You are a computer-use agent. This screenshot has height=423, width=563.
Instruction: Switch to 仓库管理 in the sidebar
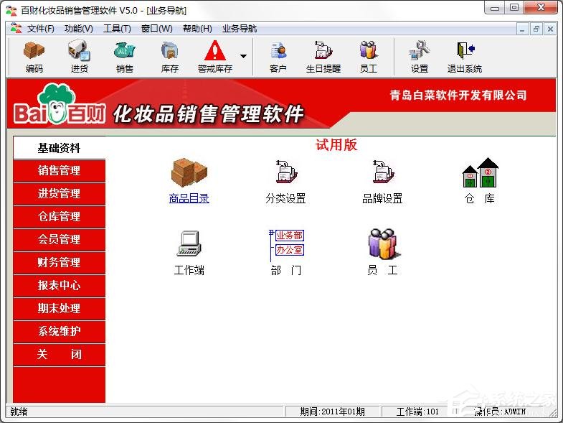tap(60, 217)
